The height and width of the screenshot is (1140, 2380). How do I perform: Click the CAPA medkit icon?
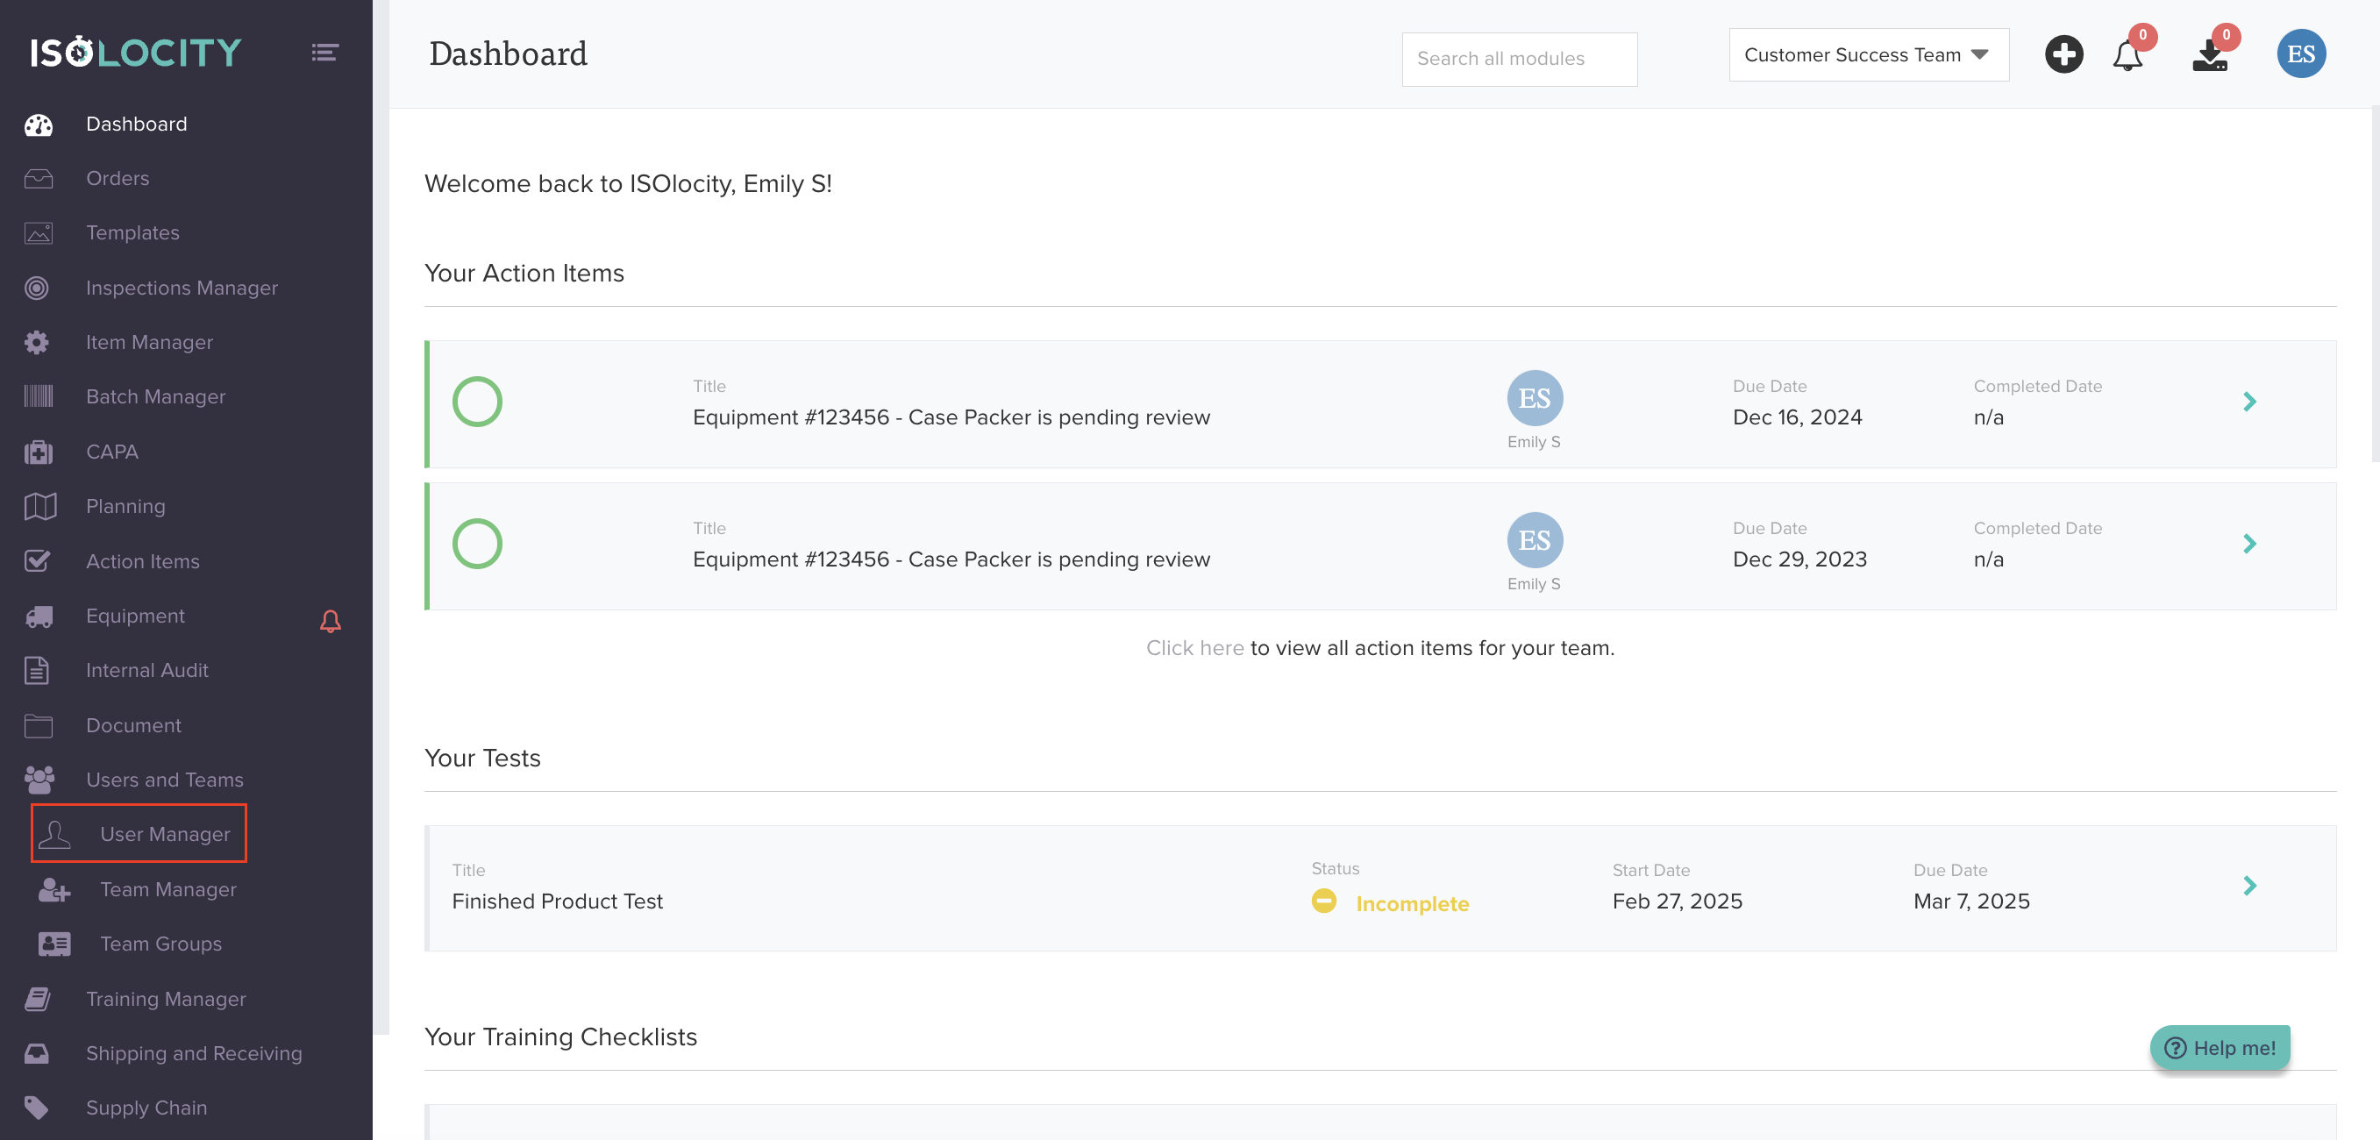[x=38, y=452]
